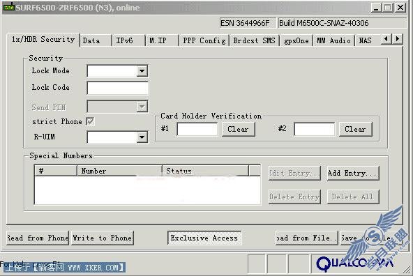Toggle Exclusive Access button
Image resolution: width=413 pixels, height=276 pixels.
pyautogui.click(x=204, y=238)
